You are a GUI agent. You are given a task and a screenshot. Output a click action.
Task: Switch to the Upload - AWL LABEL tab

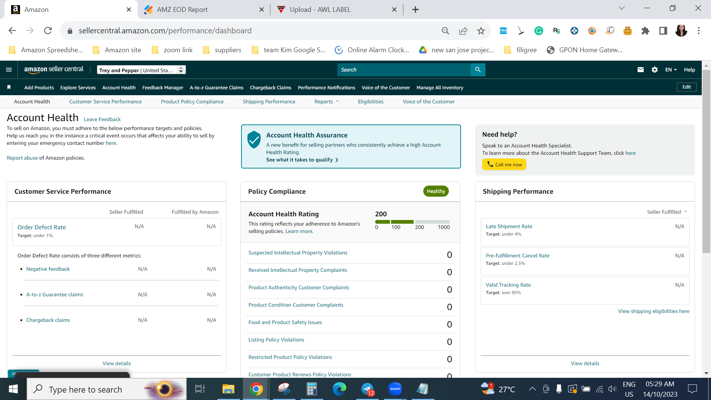coord(337,10)
